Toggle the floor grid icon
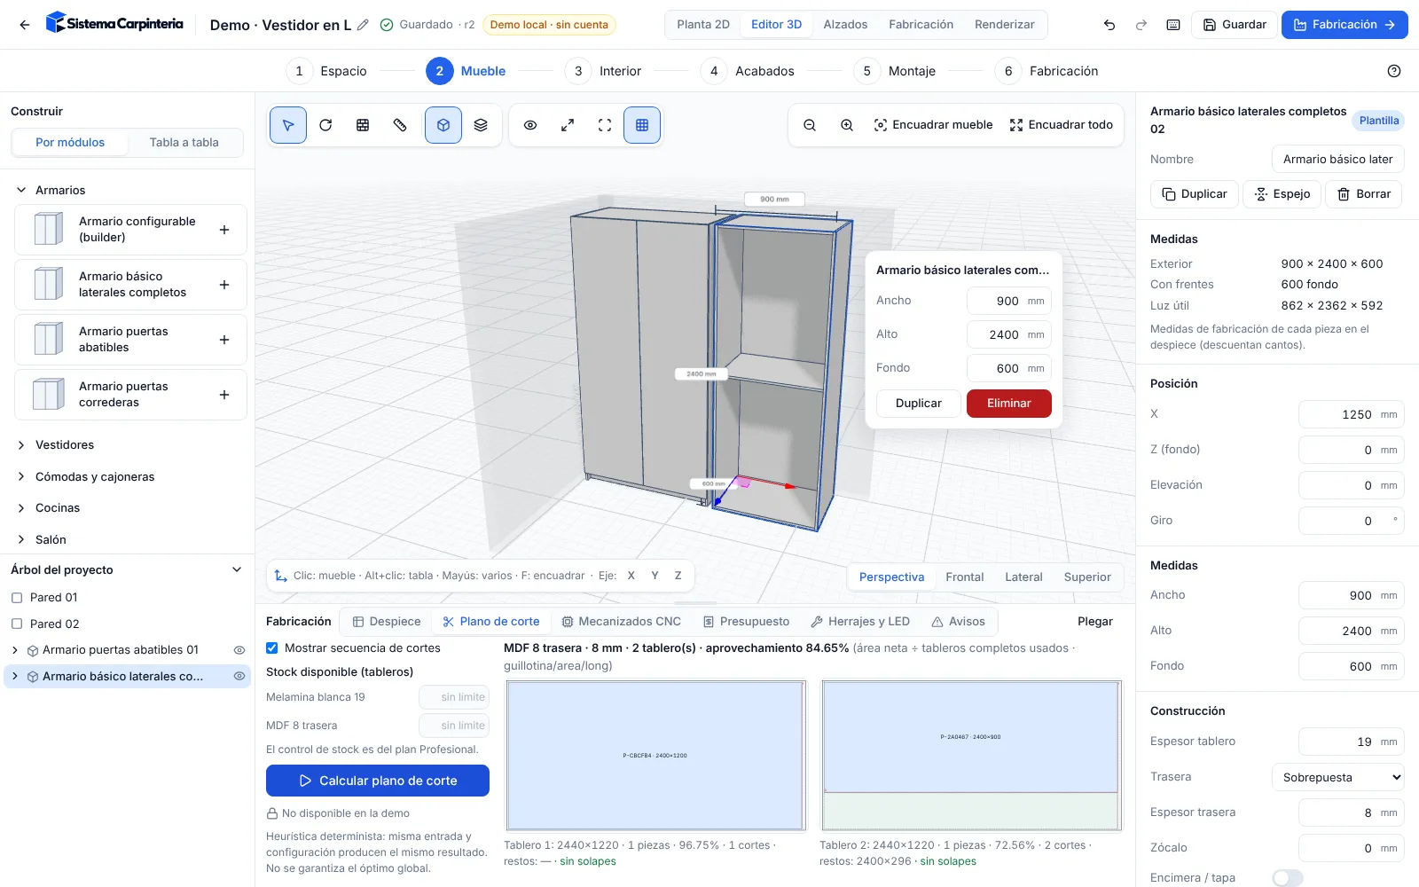The width and height of the screenshot is (1419, 887). pos(642,125)
